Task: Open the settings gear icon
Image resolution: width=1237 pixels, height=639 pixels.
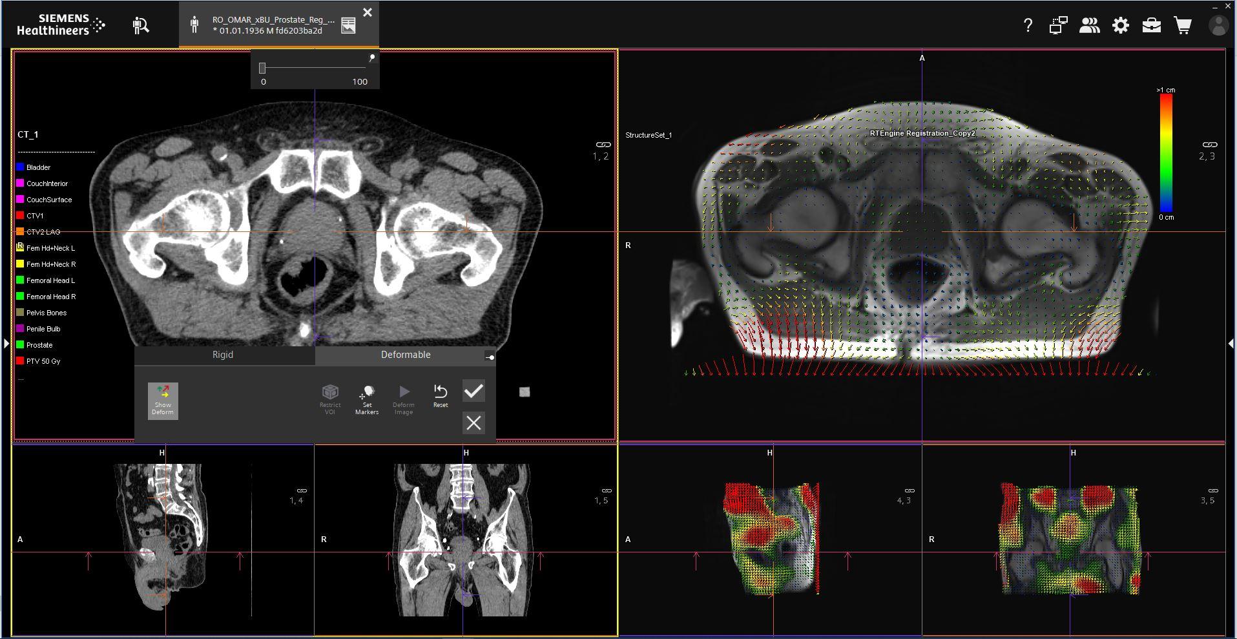Action: 1121,25
